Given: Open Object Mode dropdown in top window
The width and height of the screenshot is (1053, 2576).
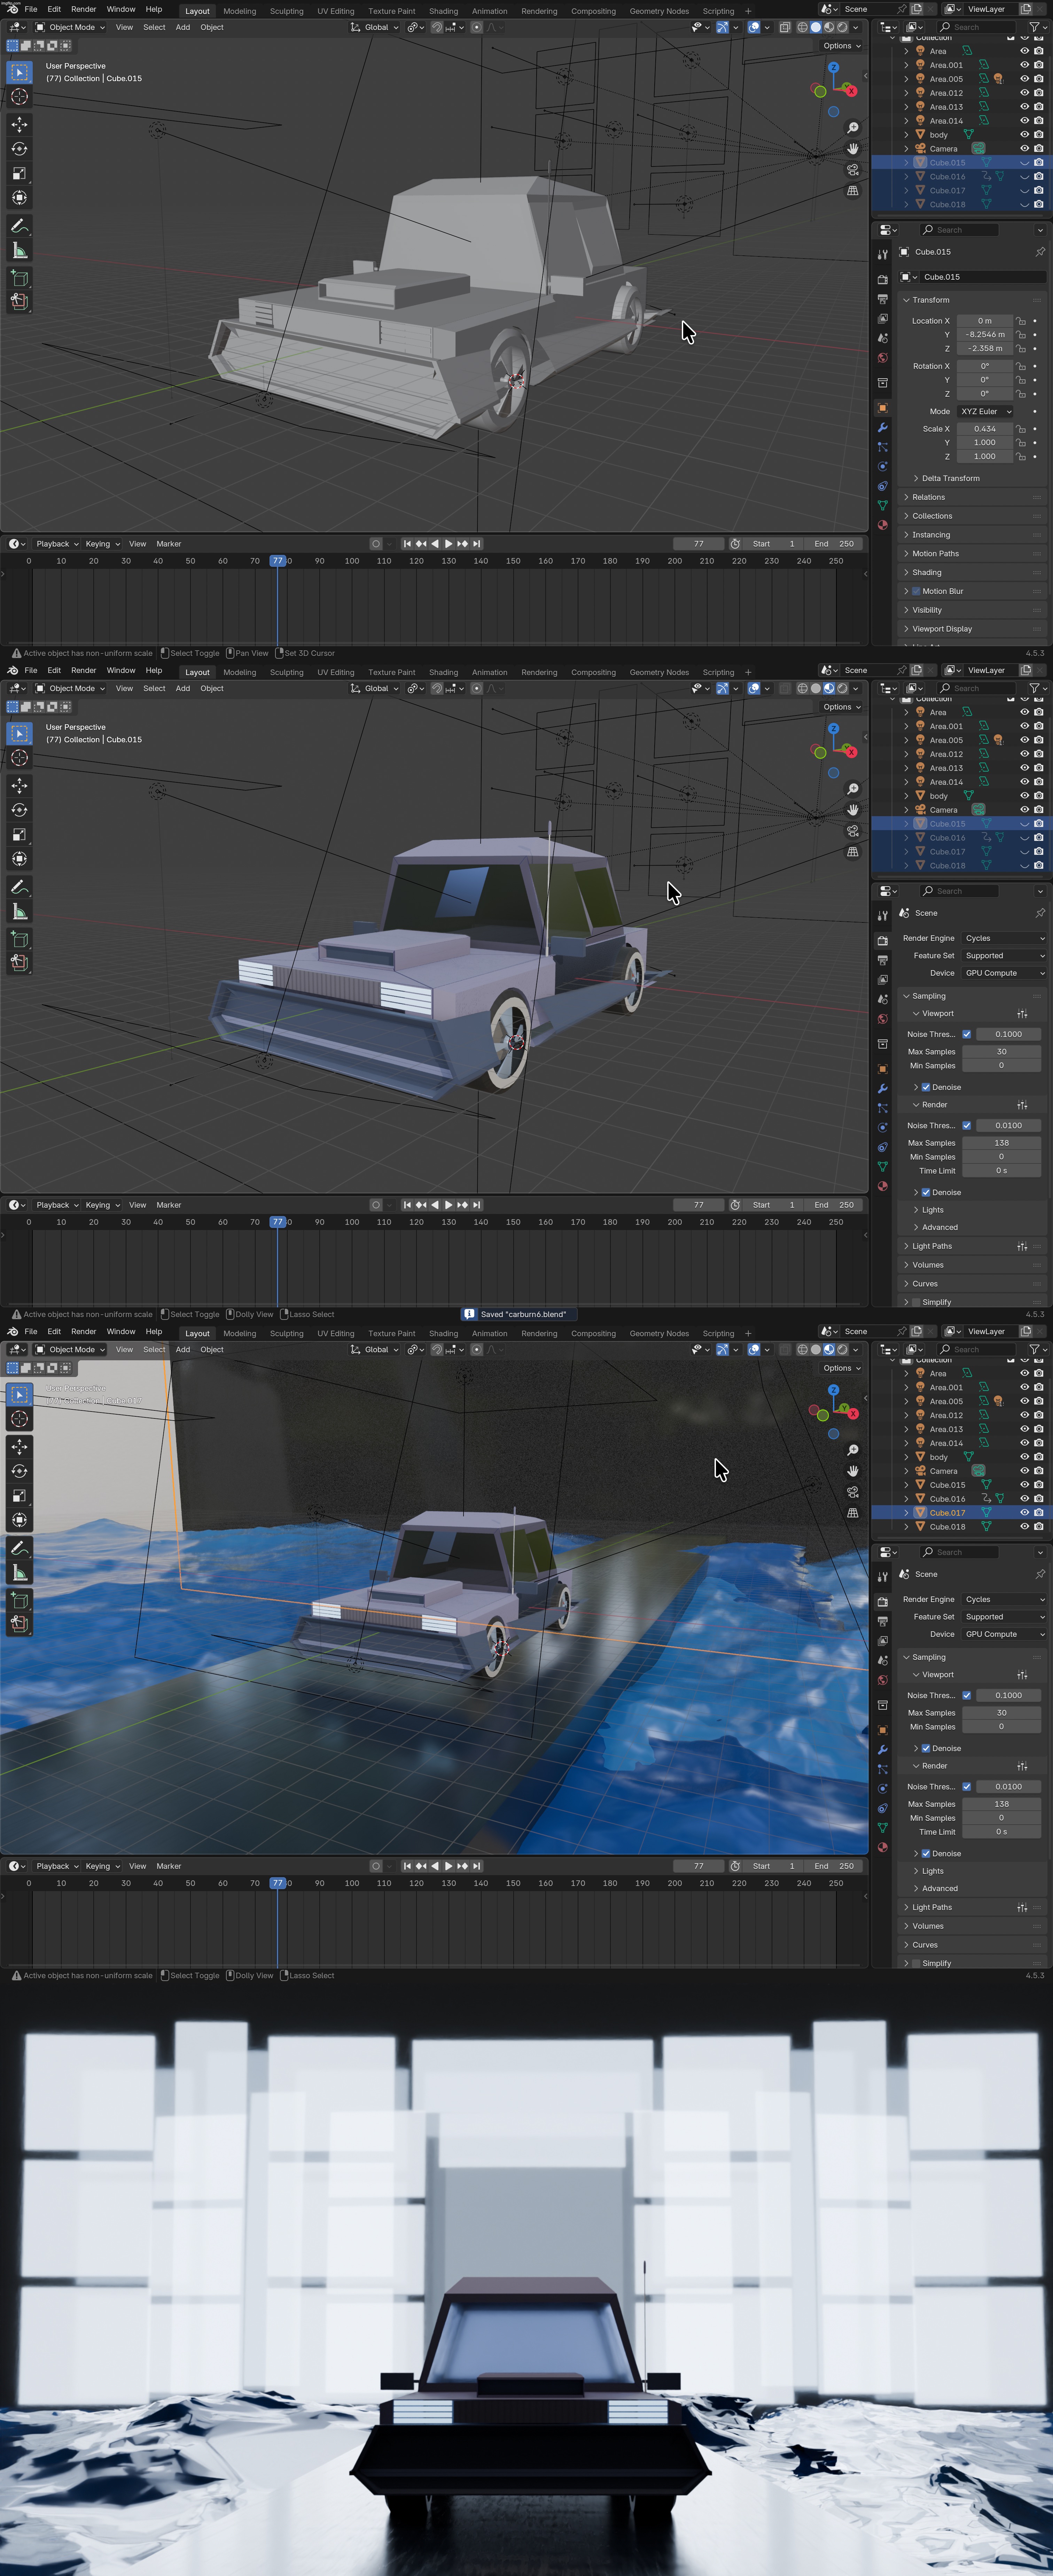Looking at the screenshot, I should pyautogui.click(x=70, y=27).
